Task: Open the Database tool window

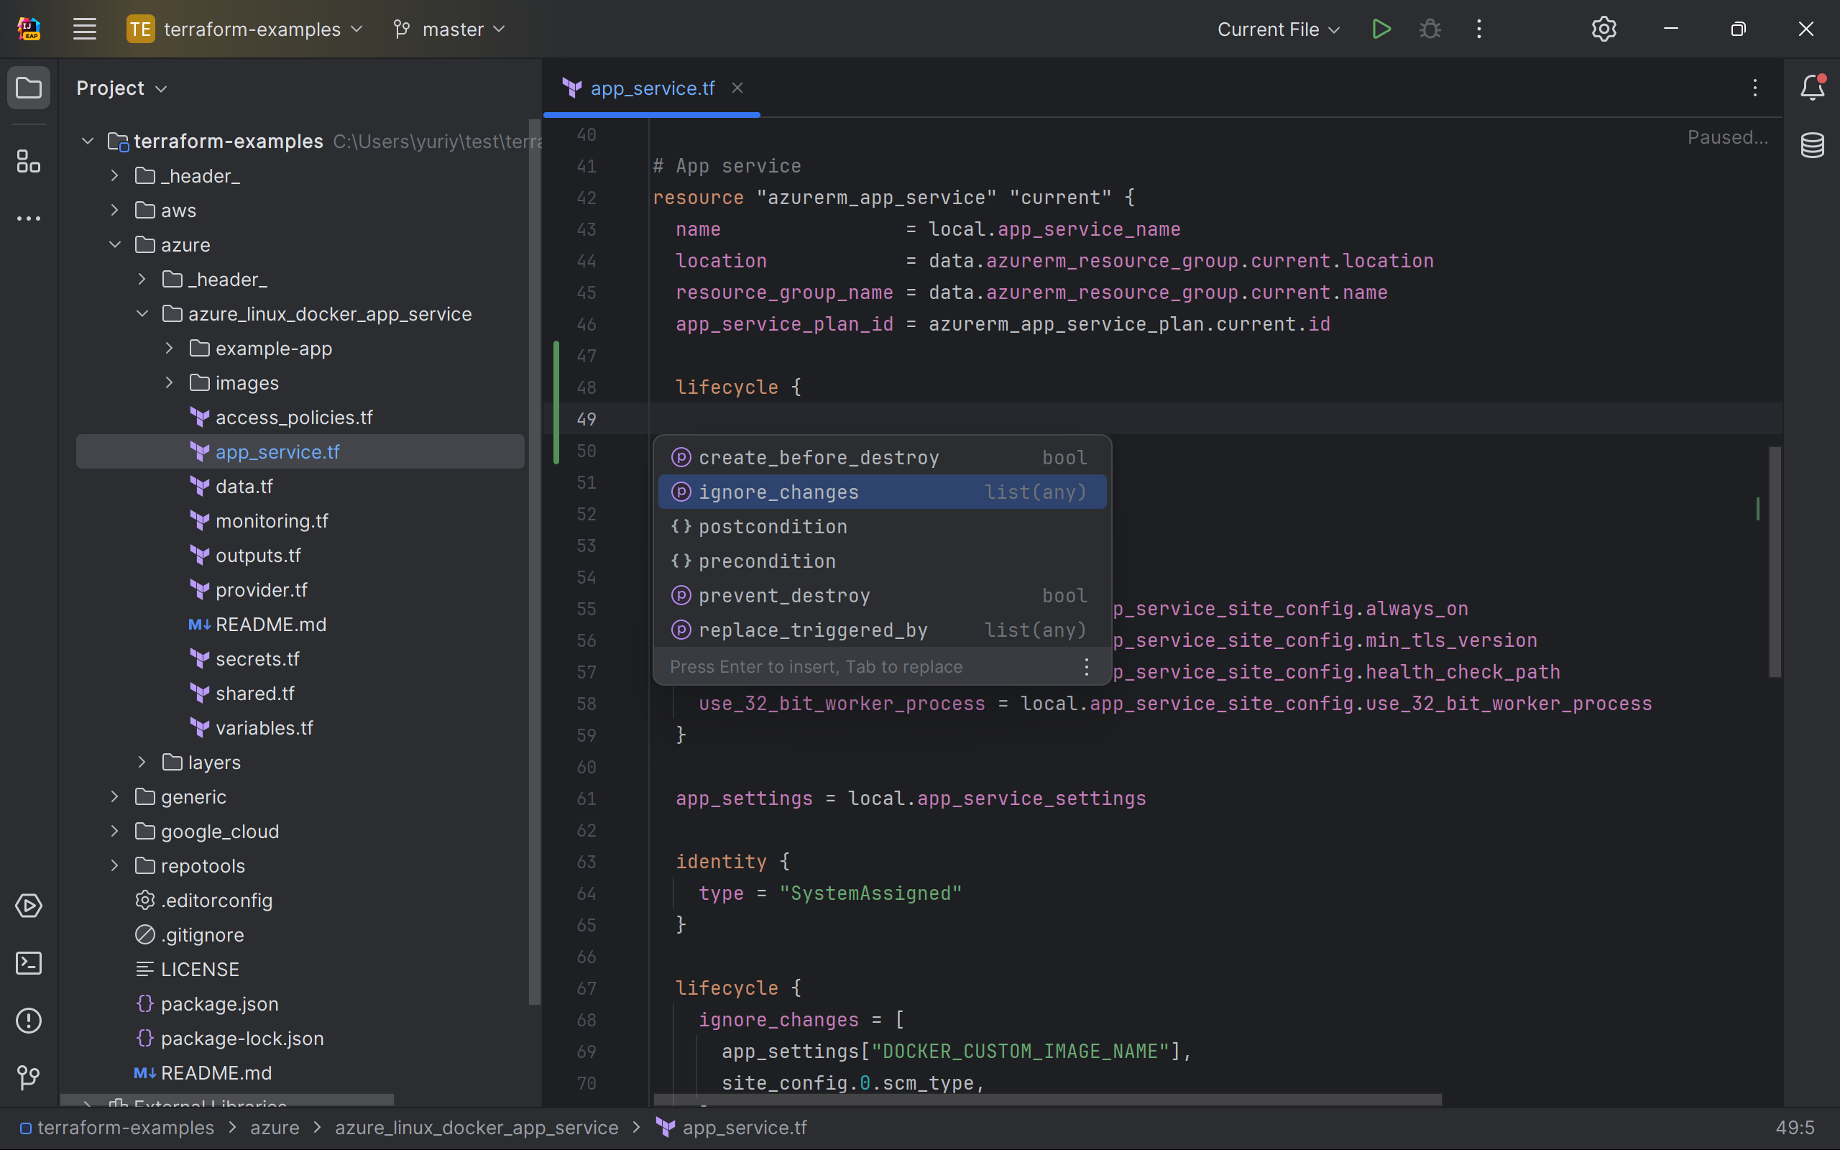Action: [x=1812, y=144]
